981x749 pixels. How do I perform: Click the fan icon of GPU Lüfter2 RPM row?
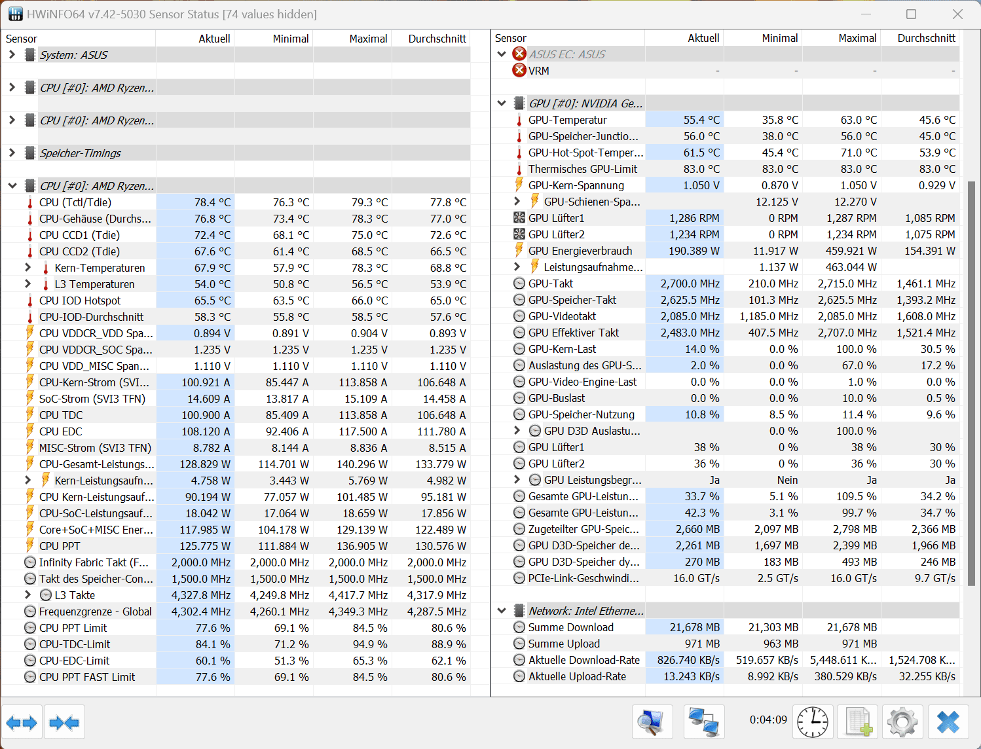pos(519,234)
